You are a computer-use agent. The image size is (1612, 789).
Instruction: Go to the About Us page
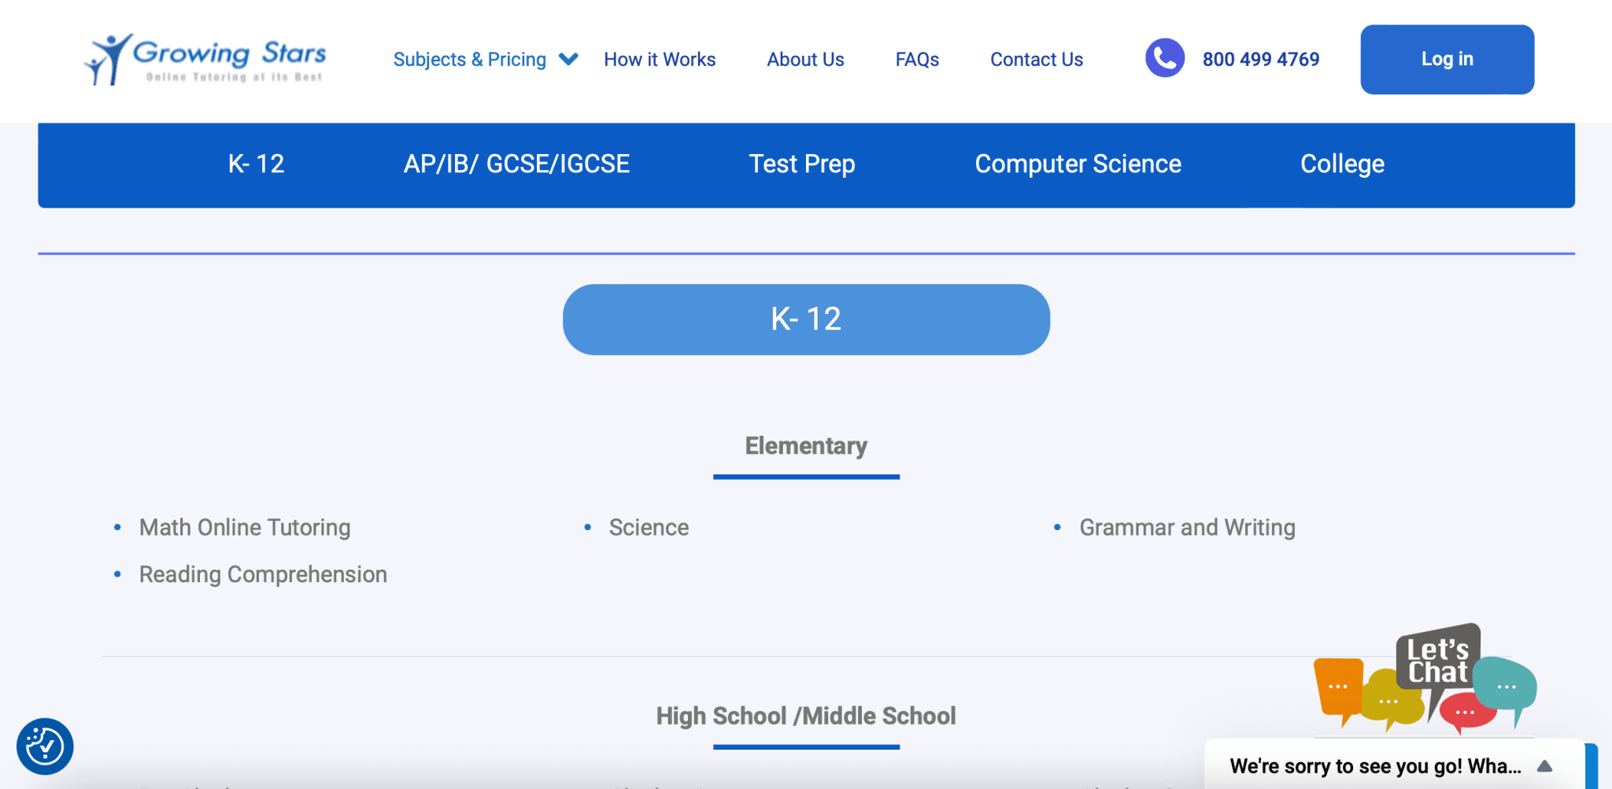[x=805, y=60]
